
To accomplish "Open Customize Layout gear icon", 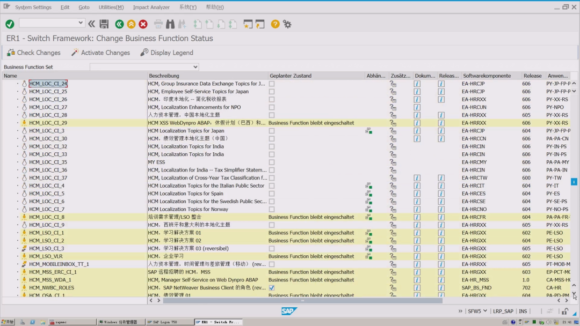I will [287, 24].
